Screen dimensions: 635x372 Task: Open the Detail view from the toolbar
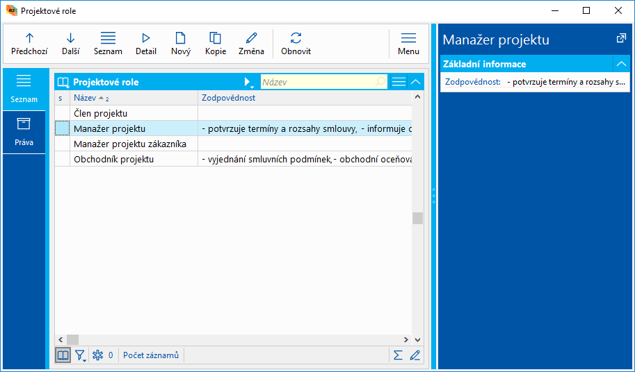(x=146, y=44)
